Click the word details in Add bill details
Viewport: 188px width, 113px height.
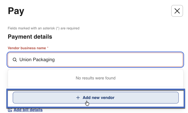[36, 110]
